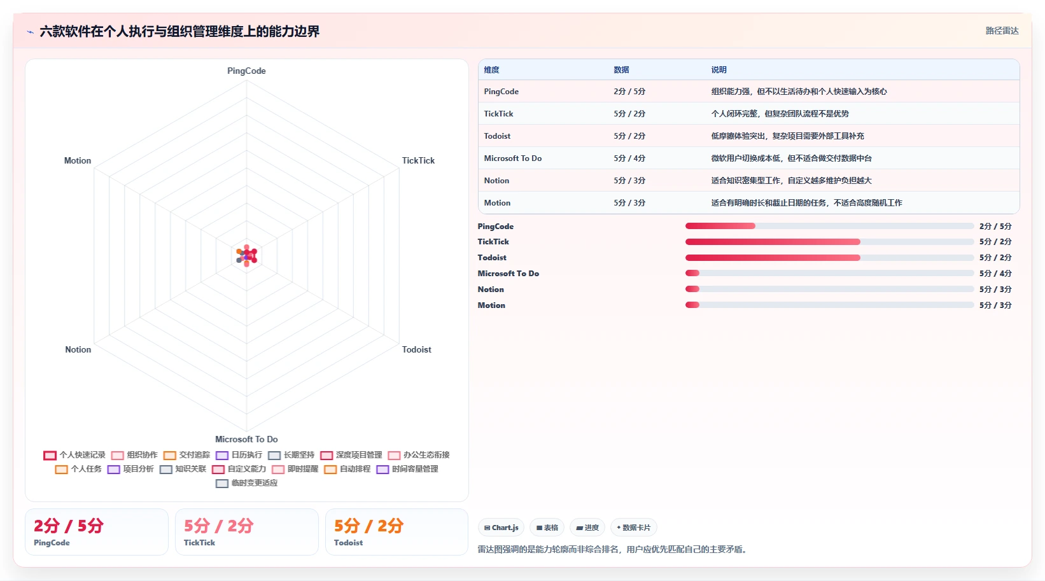Click the 进度 chip
Screen dimensions: 1045x581
(x=587, y=528)
